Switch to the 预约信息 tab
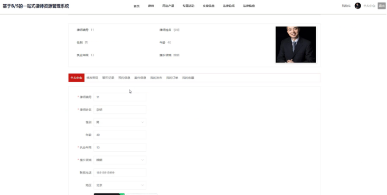The width and height of the screenshot is (387, 195). coord(124,78)
